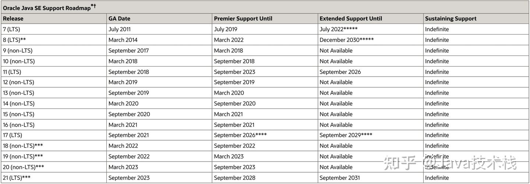This screenshot has height=184, width=530.
Task: Click the Extended Support Until header
Action: pyautogui.click(x=350, y=18)
